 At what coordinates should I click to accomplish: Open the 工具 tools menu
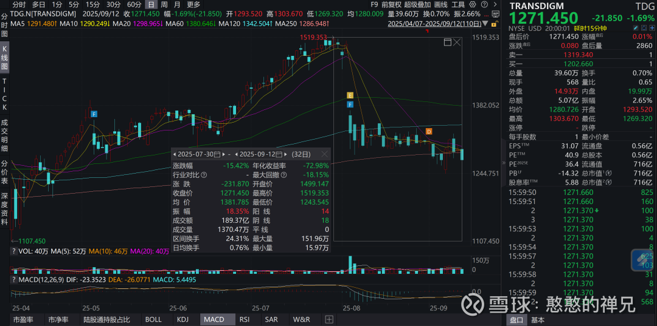[459, 5]
